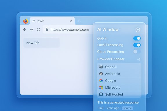Click the address bar padlock icon
This screenshot has height=111, width=167.
click(x=47, y=29)
